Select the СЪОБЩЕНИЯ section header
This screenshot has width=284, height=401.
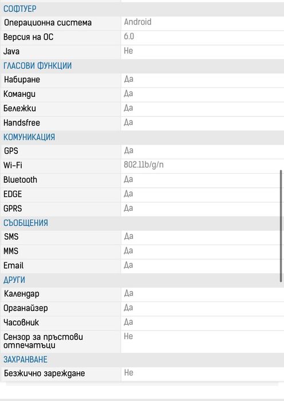tap(26, 223)
